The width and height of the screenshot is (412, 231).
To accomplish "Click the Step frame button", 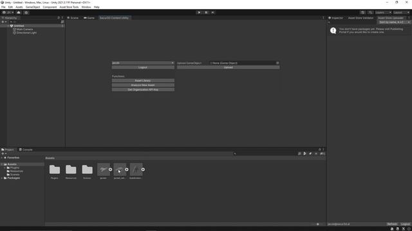I will [x=213, y=12].
